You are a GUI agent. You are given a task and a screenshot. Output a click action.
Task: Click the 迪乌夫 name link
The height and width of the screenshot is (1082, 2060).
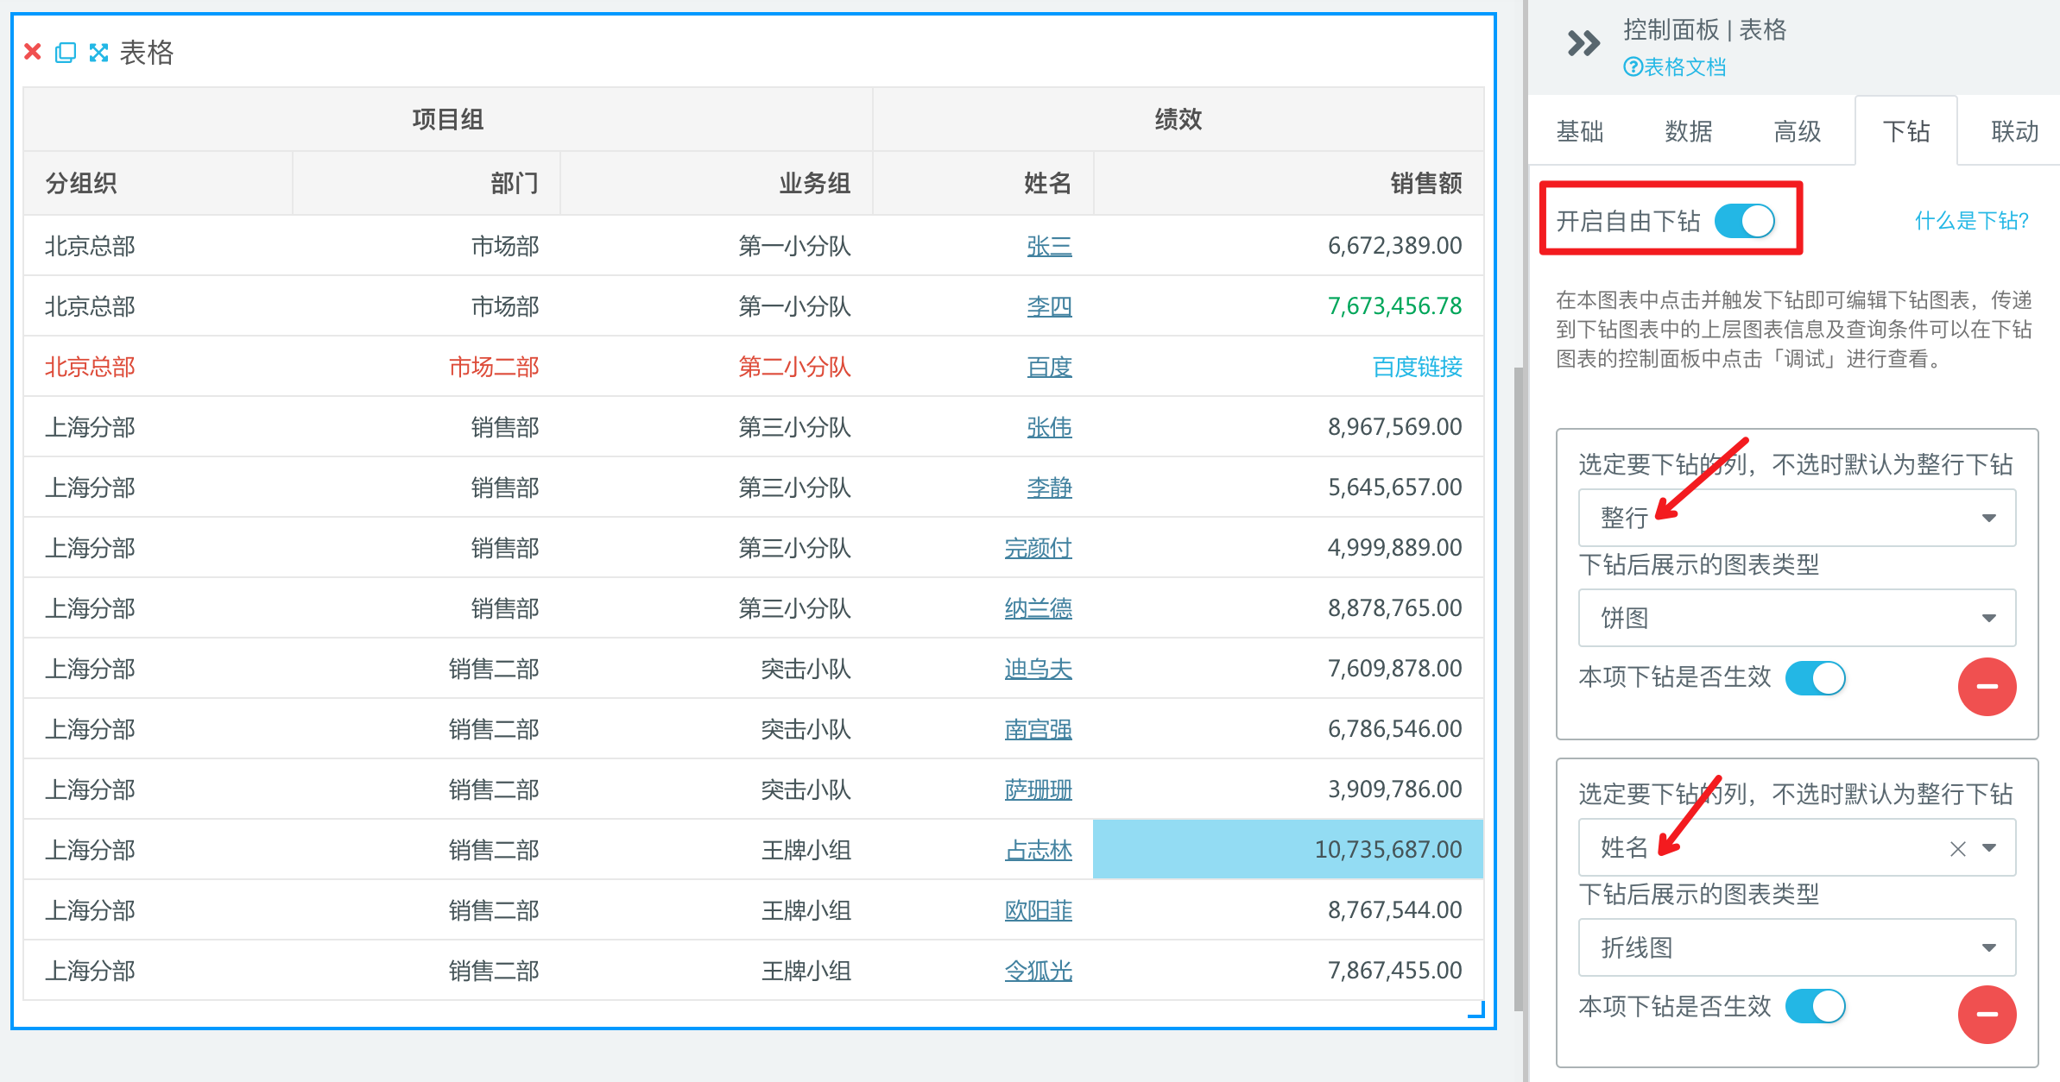coord(1038,669)
